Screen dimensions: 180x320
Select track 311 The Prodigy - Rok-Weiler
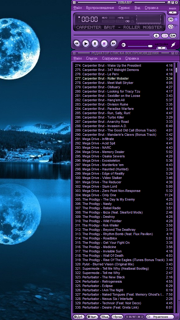coord(124,225)
